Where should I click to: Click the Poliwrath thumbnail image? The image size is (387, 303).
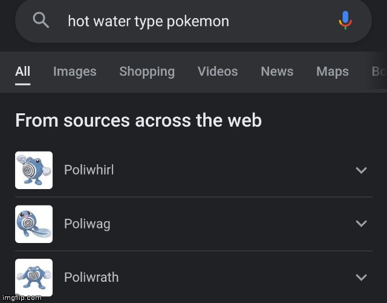tap(34, 278)
